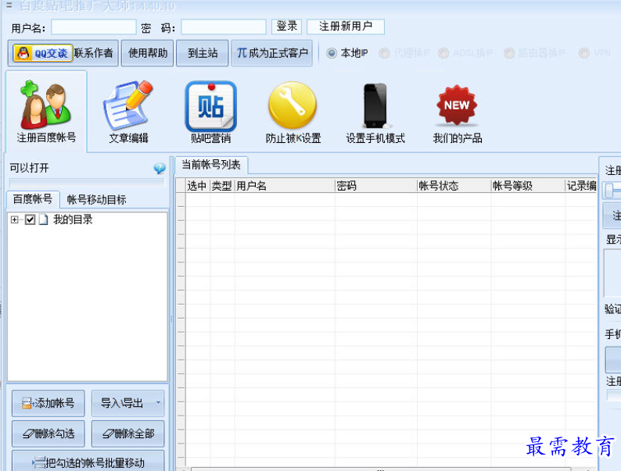Switch to 百度帐号 tab
Image resolution: width=621 pixels, height=471 pixels.
(x=33, y=199)
